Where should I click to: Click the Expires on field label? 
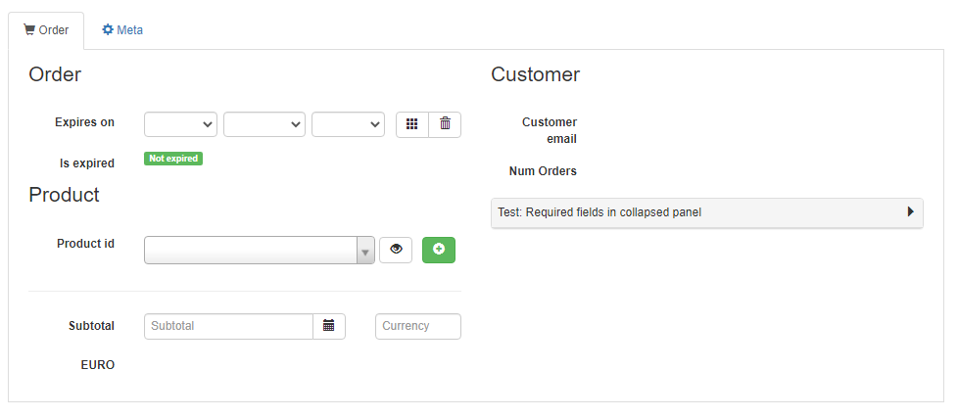85,122
